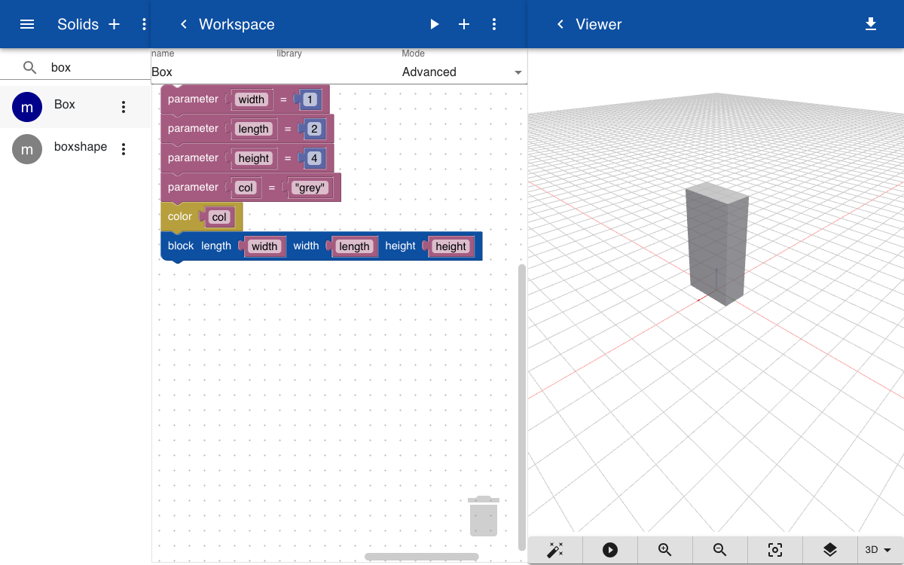This screenshot has width=904, height=565.
Task: Click length variable in block width slot
Action: point(354,246)
